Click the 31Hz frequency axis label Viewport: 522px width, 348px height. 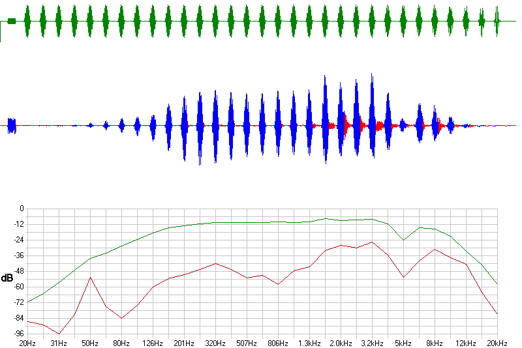[59, 343]
